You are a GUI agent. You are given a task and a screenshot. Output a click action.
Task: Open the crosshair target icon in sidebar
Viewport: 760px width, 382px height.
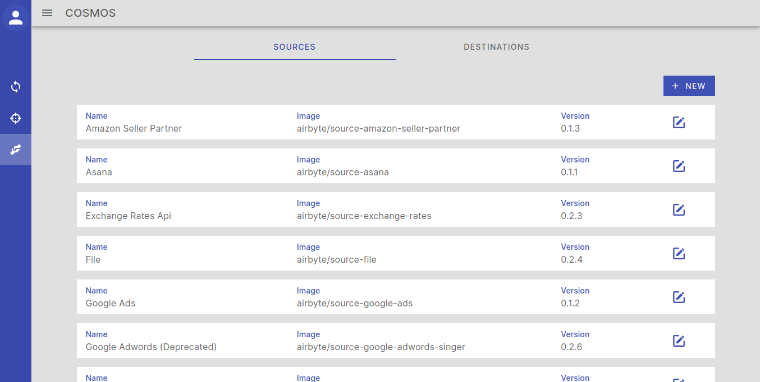tap(16, 118)
